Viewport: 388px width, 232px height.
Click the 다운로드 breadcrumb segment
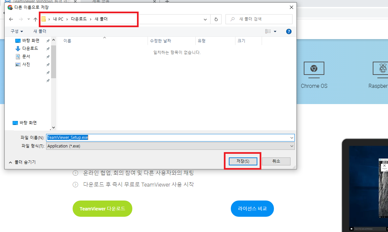click(79, 19)
